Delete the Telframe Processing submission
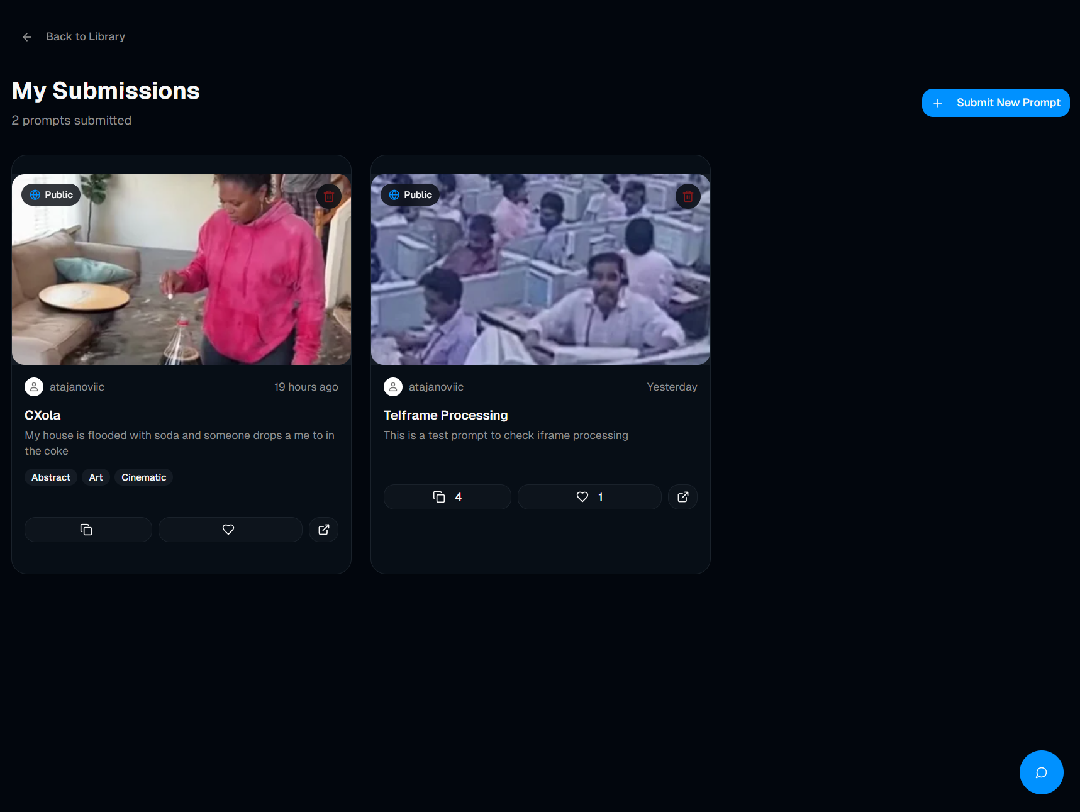 [688, 196]
